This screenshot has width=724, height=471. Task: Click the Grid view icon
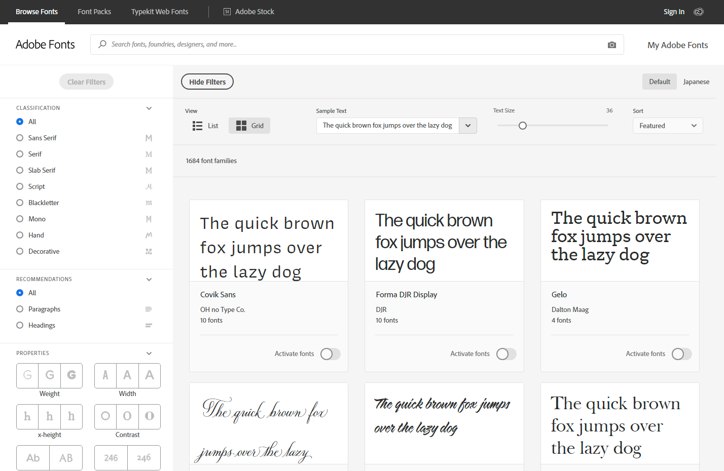click(x=241, y=126)
